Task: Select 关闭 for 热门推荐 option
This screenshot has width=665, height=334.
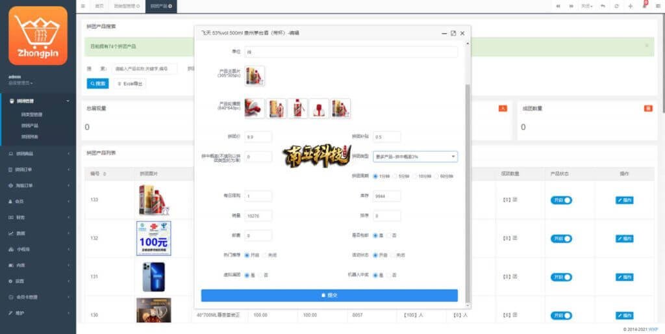Action: (264, 255)
